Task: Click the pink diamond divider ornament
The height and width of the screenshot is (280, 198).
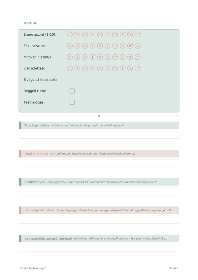Action: (99, 116)
